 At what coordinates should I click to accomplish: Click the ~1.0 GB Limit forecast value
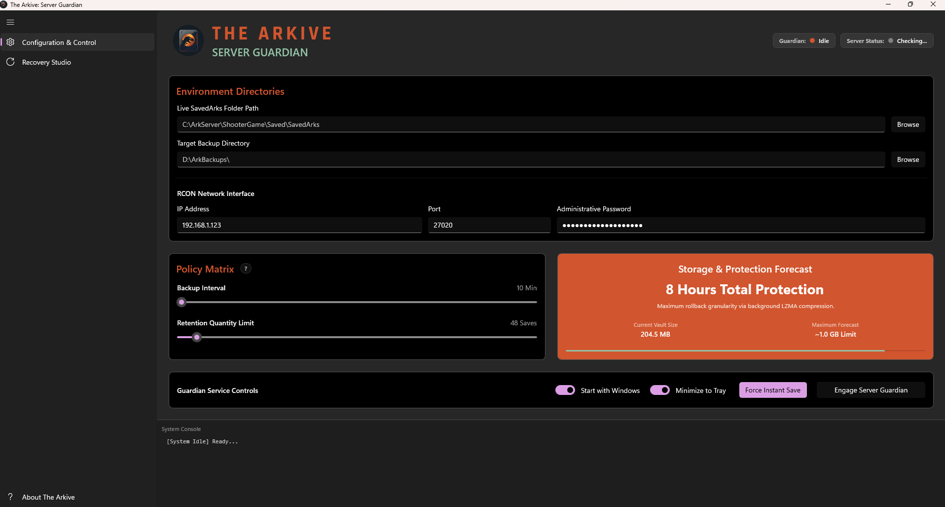(x=836, y=334)
